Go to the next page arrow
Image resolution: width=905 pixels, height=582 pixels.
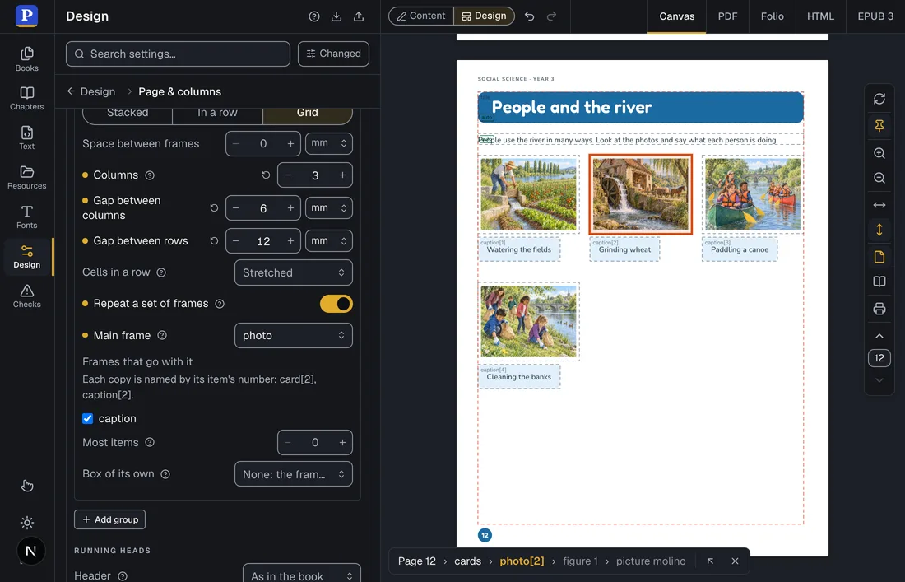[x=879, y=380]
